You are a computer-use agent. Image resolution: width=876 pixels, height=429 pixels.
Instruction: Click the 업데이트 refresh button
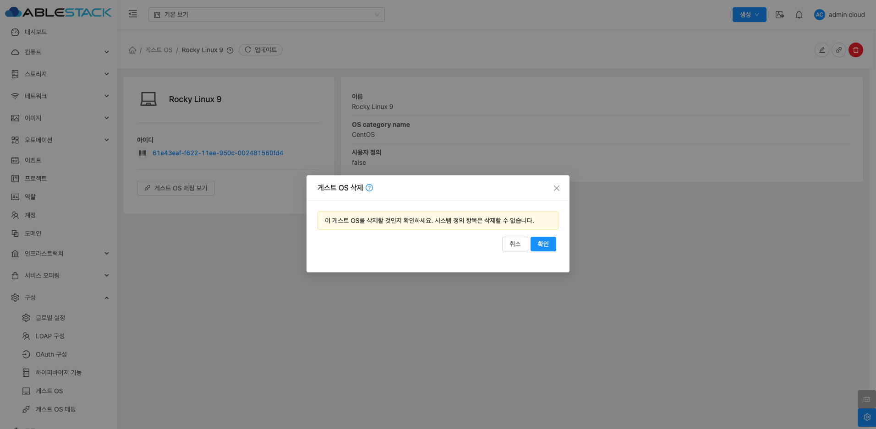click(x=261, y=50)
